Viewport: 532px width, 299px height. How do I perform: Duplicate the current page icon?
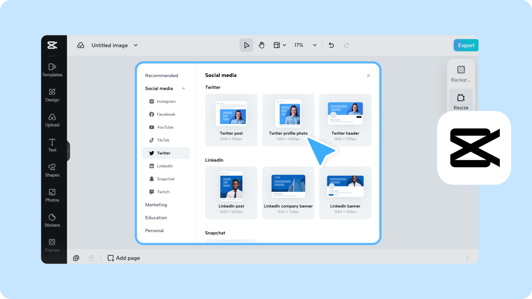pos(76,258)
